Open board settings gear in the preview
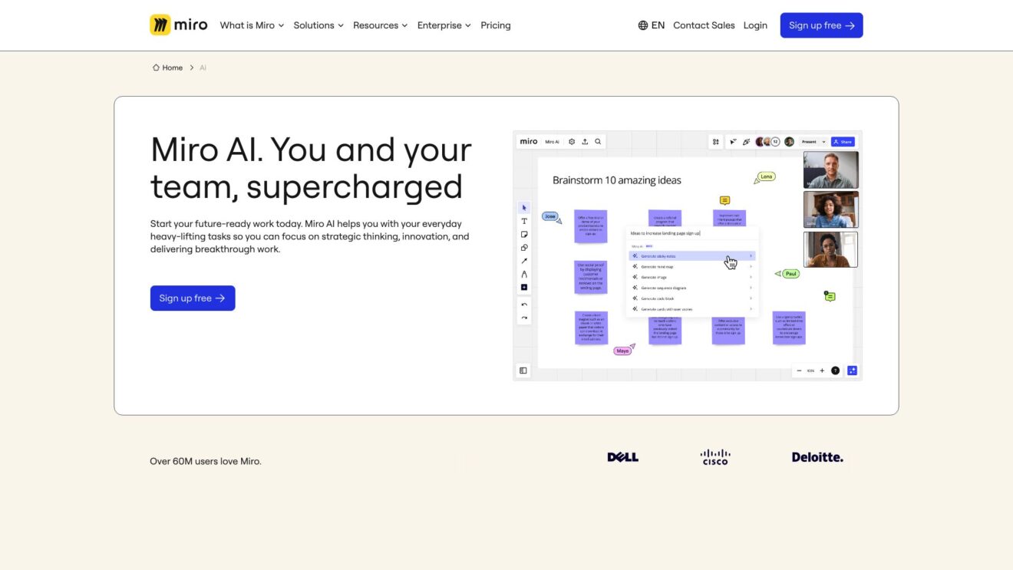 (572, 141)
